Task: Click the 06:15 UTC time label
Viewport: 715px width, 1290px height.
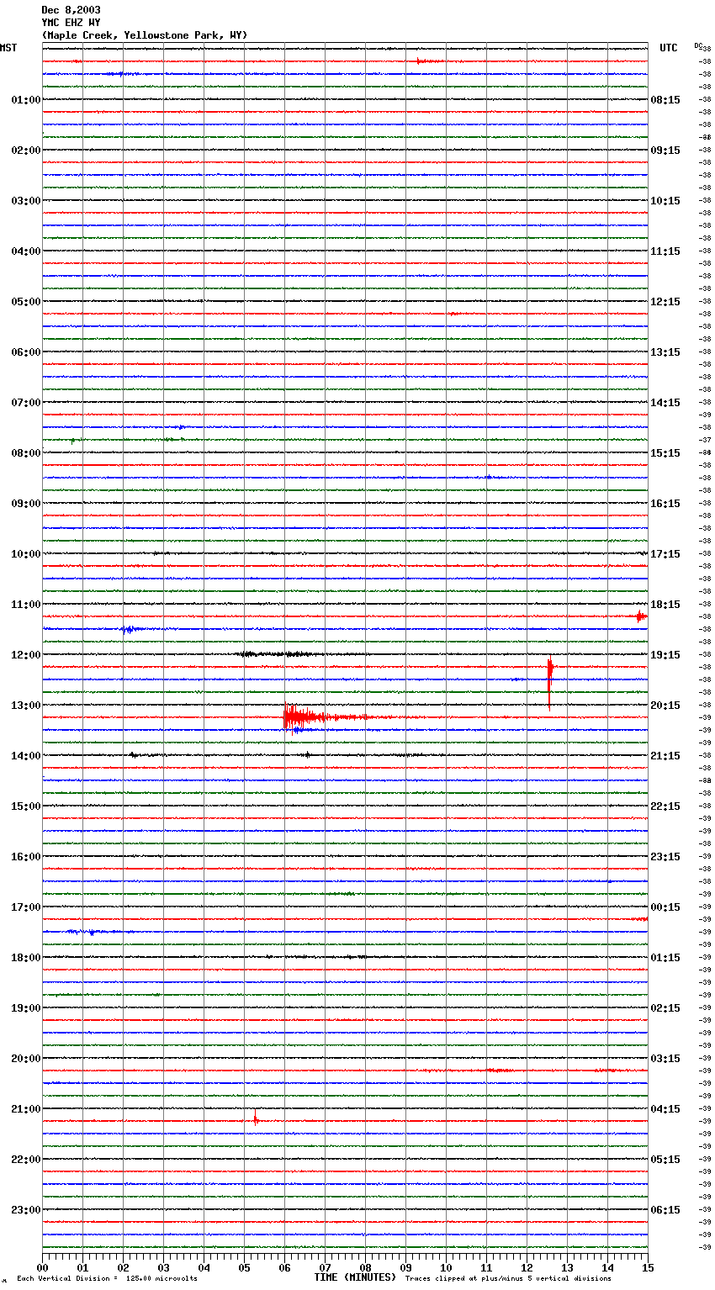Action: tap(665, 1210)
